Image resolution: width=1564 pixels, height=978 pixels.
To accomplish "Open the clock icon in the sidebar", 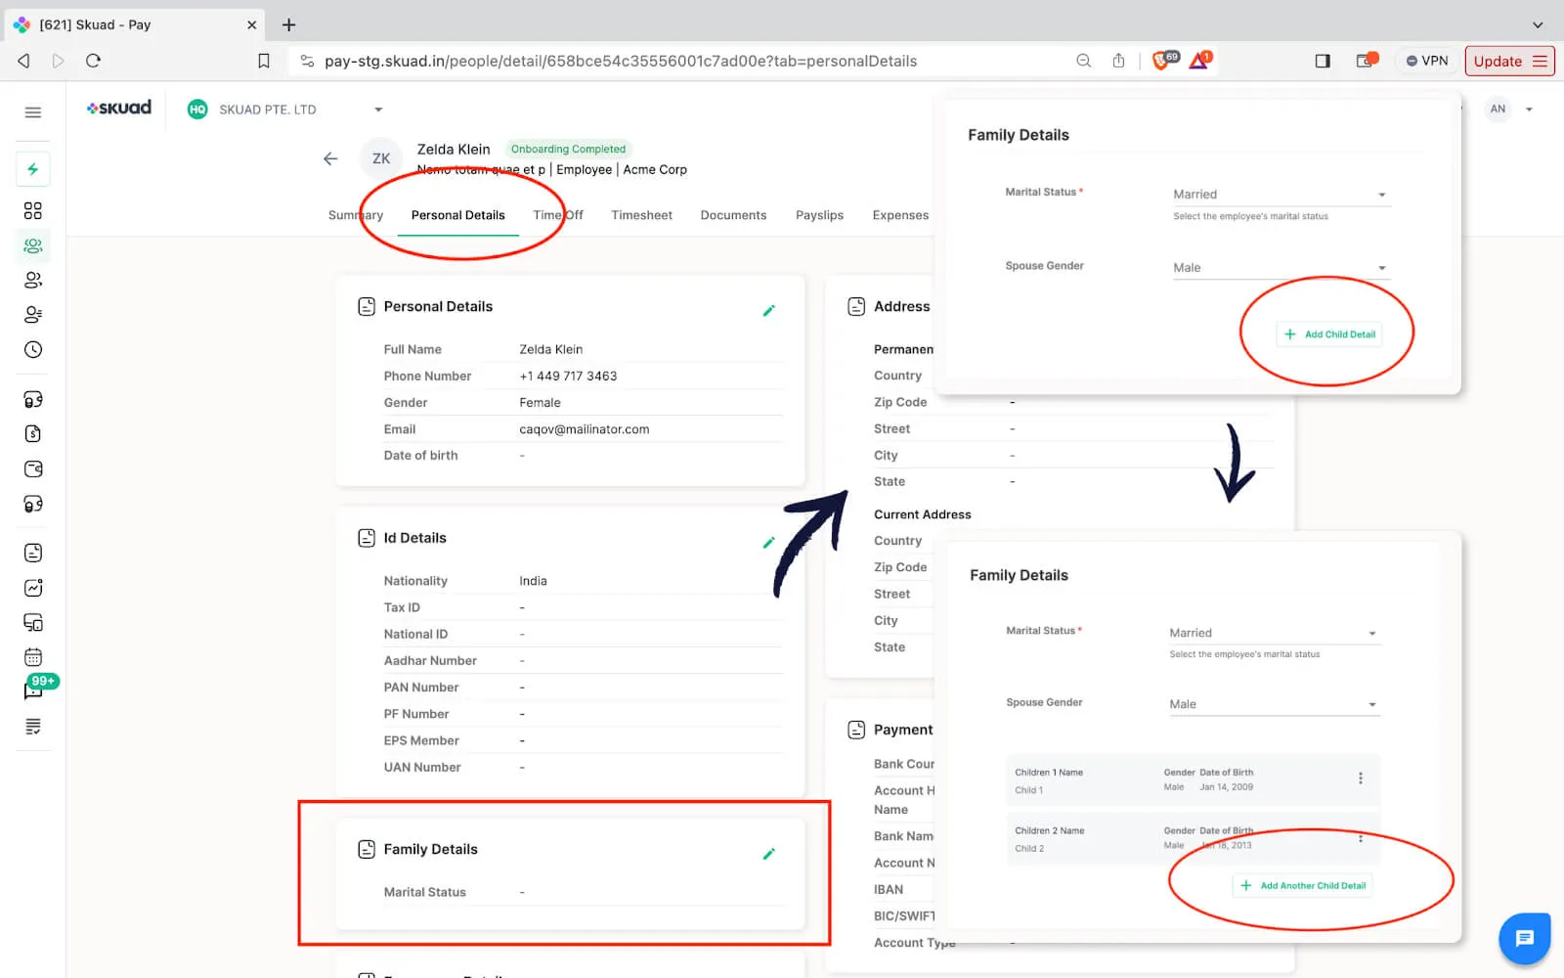I will [33, 349].
